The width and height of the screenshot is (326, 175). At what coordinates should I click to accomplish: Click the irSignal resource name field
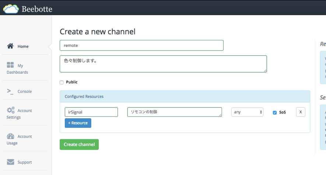tap(91, 112)
